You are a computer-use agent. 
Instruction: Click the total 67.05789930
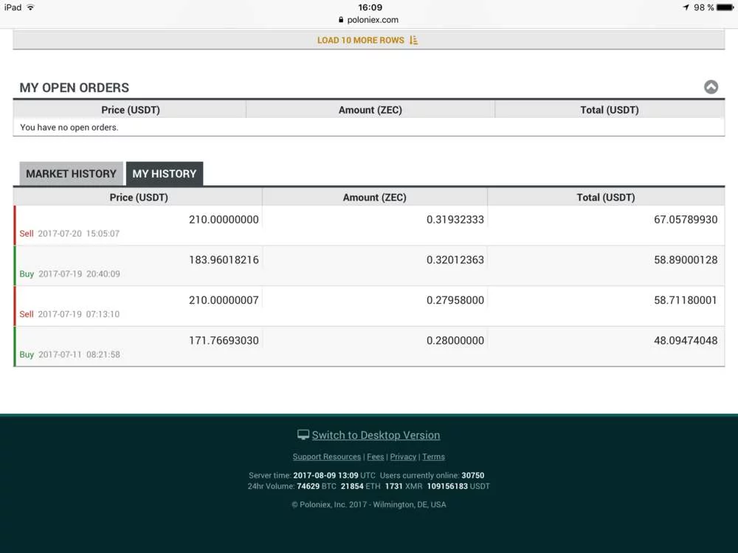tap(686, 220)
